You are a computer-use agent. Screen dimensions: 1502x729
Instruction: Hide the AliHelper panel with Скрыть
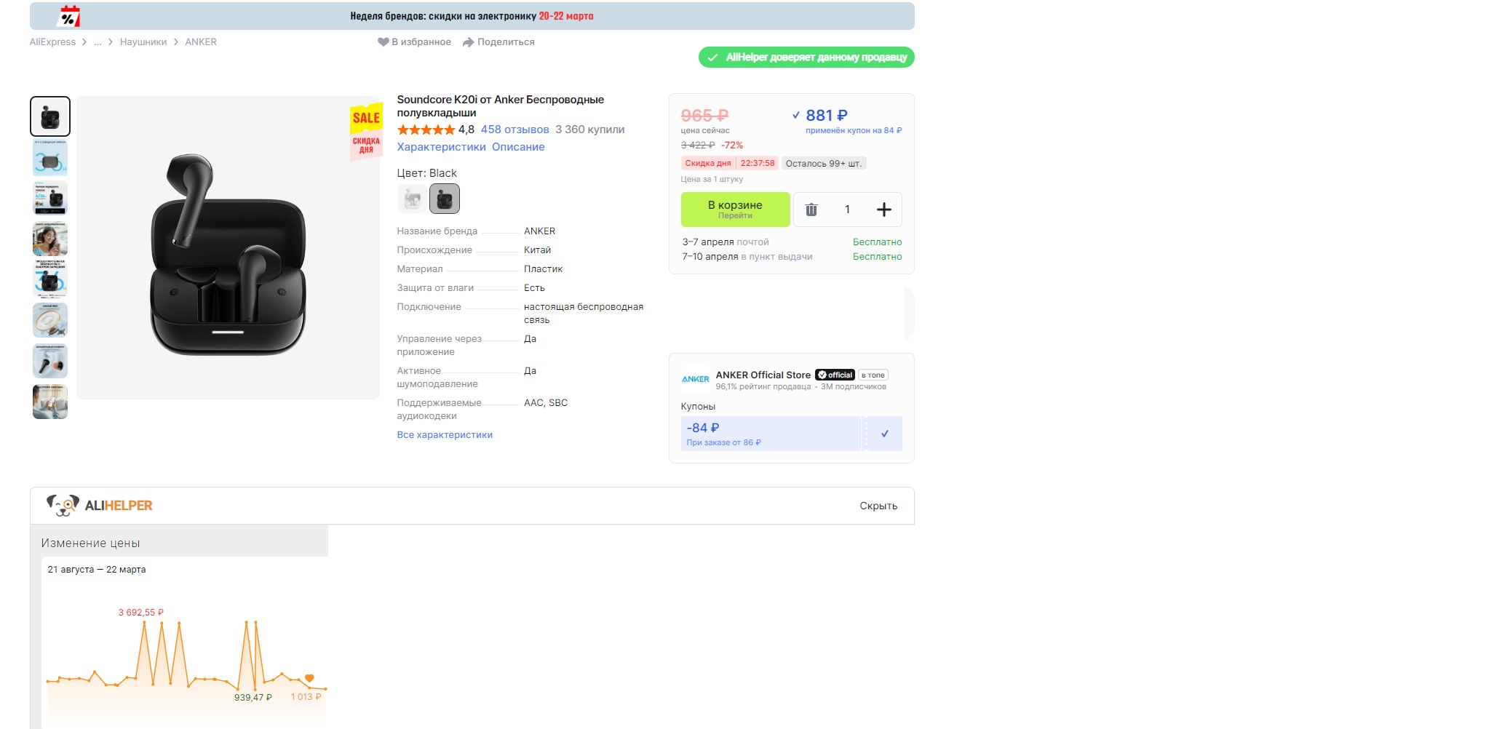(x=878, y=506)
